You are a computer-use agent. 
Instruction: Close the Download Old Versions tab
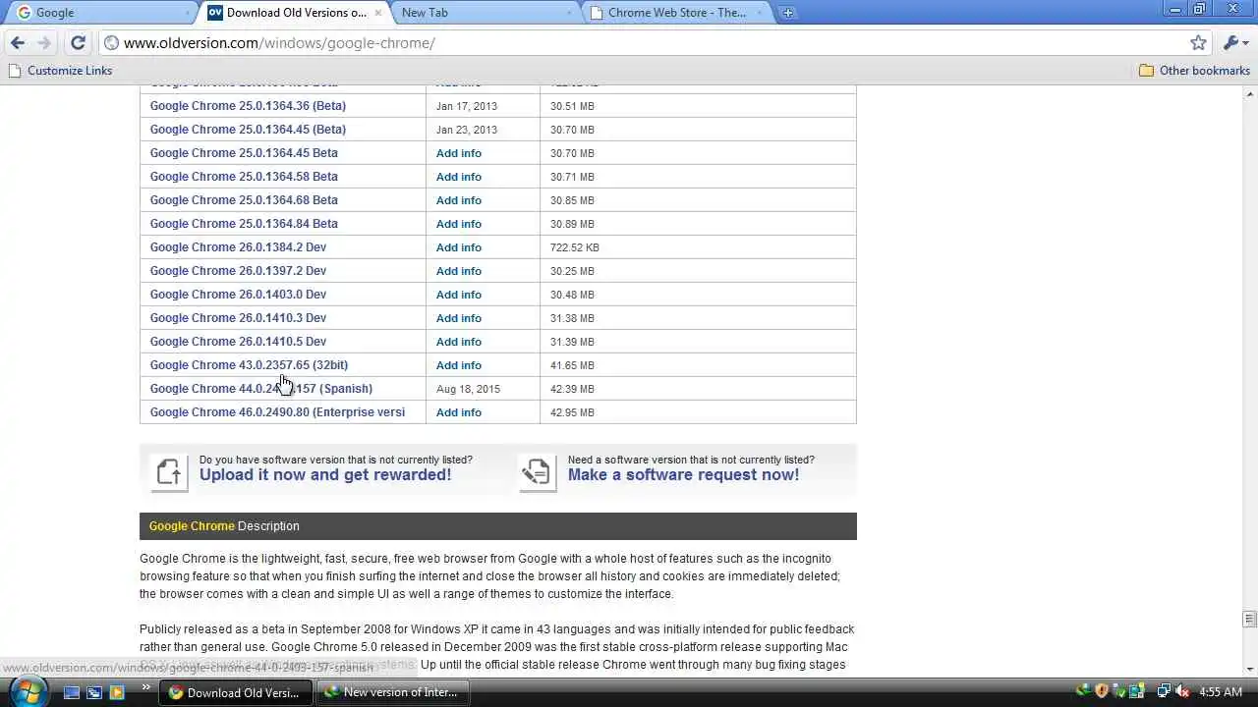(x=378, y=13)
